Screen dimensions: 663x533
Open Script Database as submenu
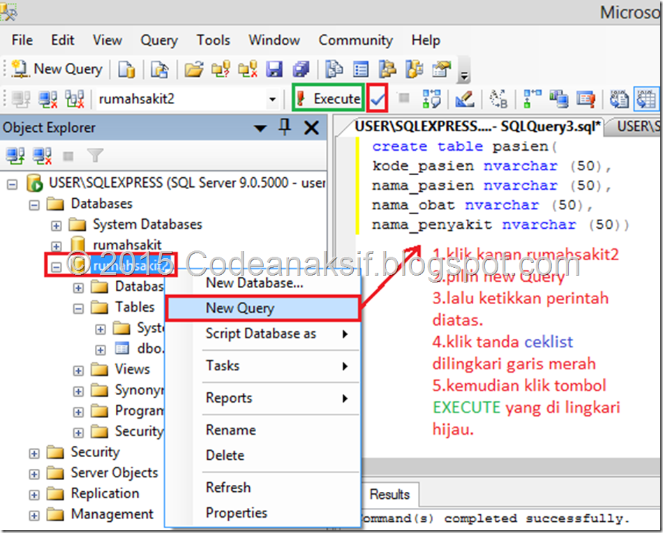[262, 333]
